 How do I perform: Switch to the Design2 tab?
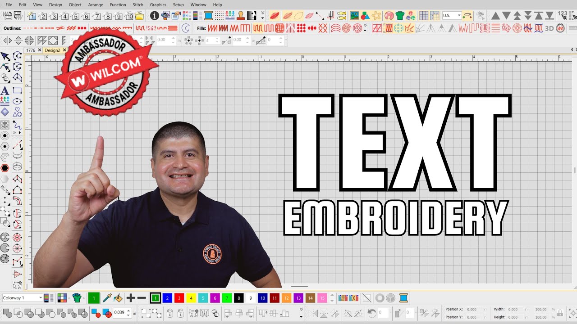[x=52, y=50]
